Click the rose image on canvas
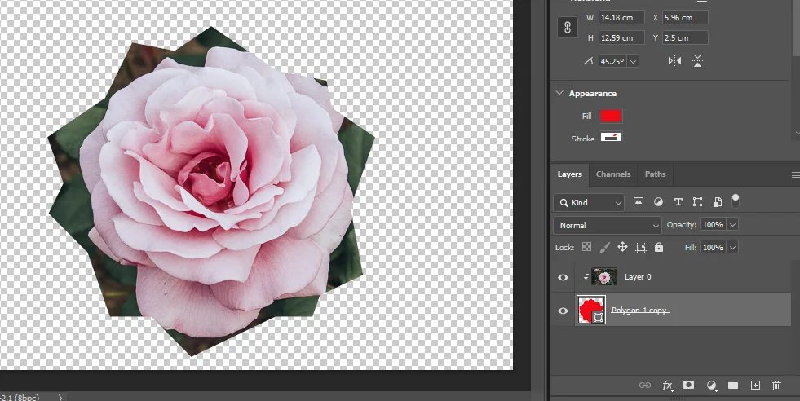The image size is (800, 401). 211,192
